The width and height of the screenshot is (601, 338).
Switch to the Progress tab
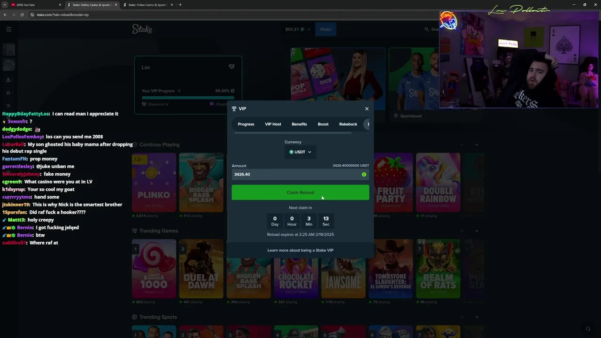[x=246, y=124]
